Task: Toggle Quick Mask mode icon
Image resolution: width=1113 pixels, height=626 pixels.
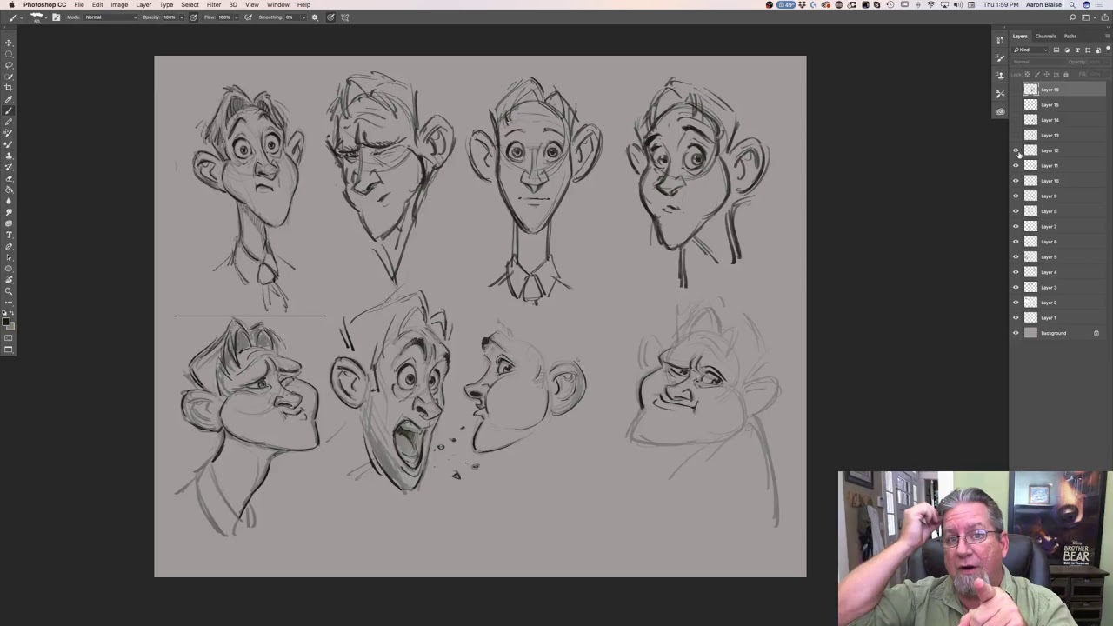Action: pyautogui.click(x=9, y=337)
